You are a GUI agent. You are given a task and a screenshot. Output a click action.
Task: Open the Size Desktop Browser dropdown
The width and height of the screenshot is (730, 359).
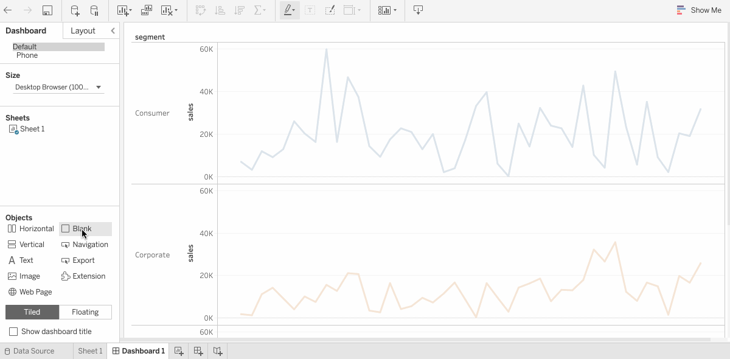(x=58, y=88)
